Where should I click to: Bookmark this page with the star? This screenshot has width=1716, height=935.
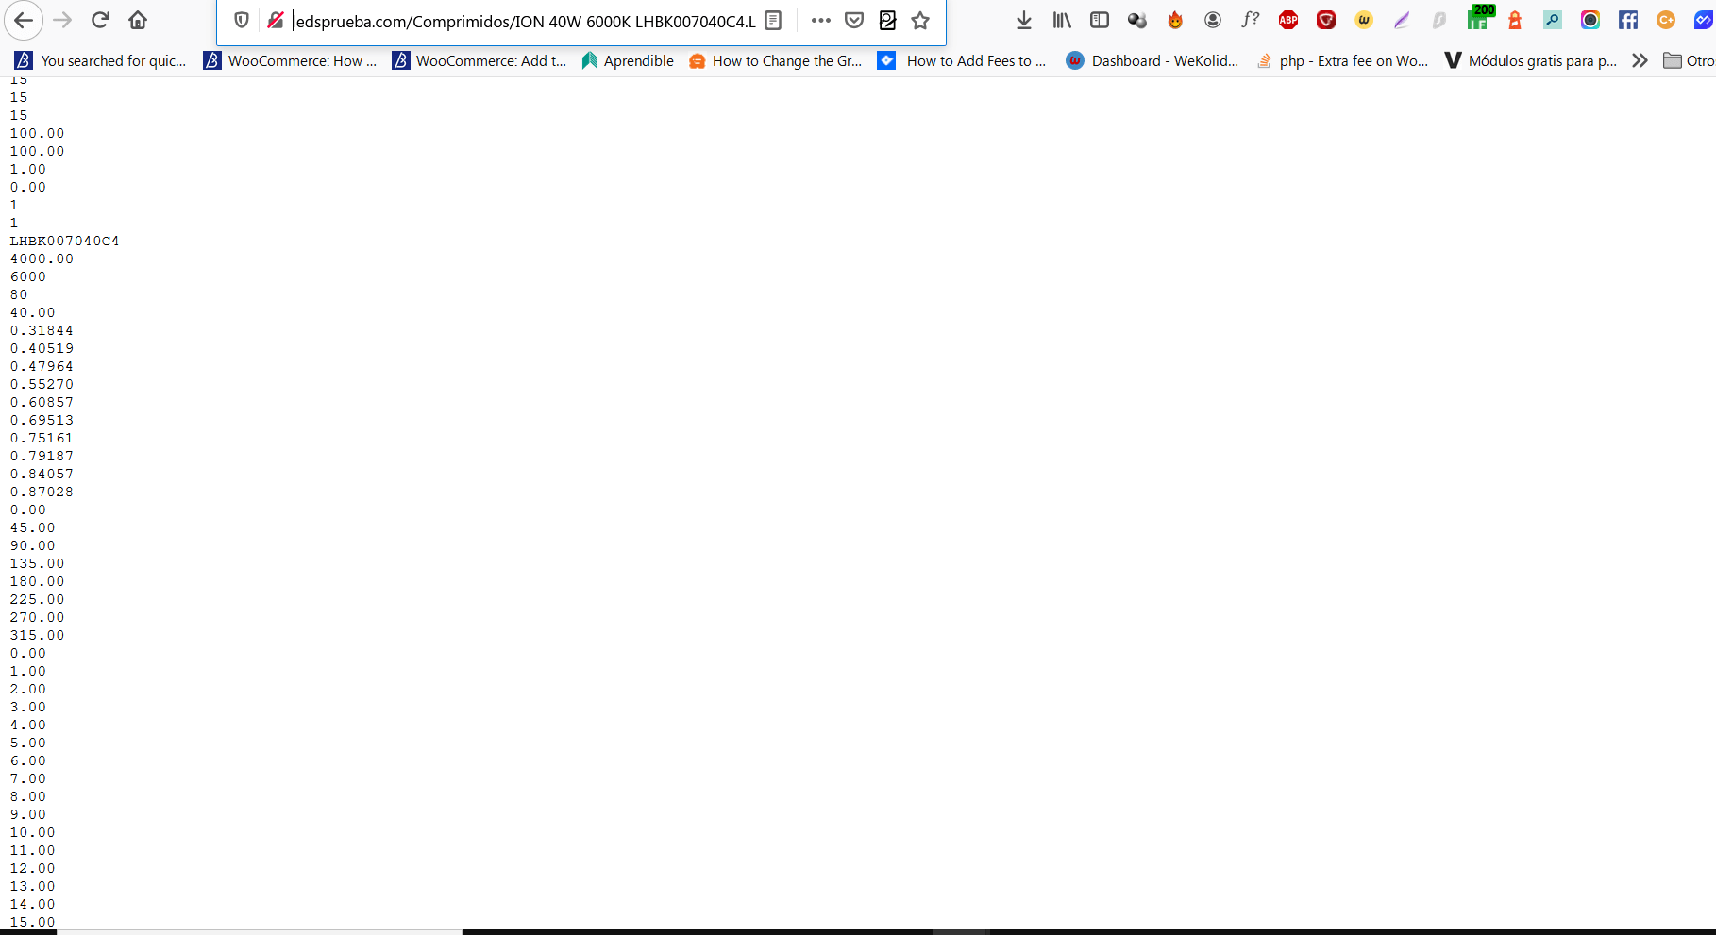(x=920, y=21)
